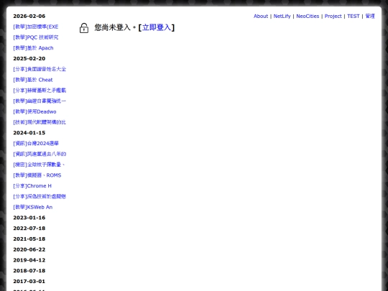The image size is (388, 291).
Task: Open the [教學] article mentioning Apach
Action: click(33, 48)
